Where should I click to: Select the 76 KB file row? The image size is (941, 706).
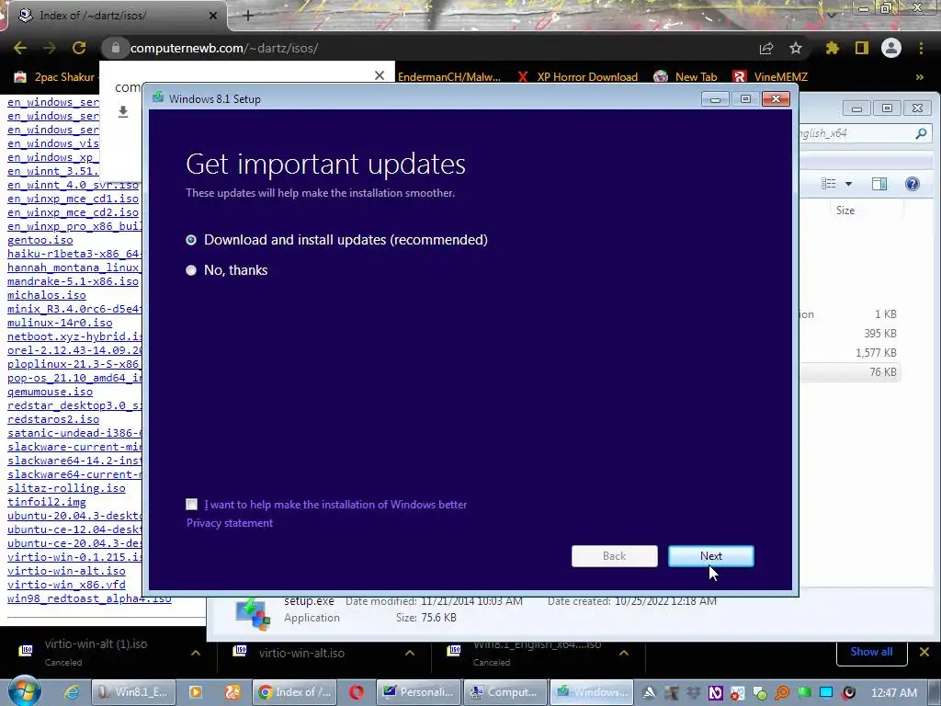coord(850,372)
